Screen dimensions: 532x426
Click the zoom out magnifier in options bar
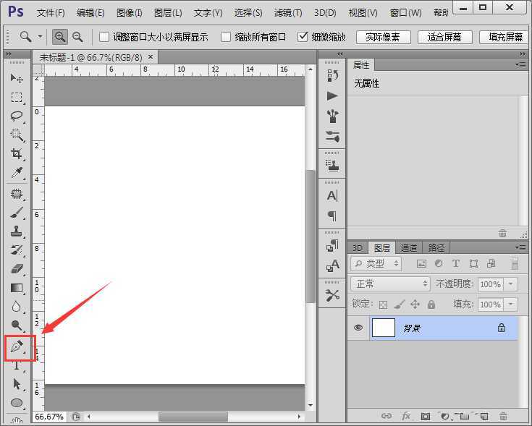click(77, 37)
